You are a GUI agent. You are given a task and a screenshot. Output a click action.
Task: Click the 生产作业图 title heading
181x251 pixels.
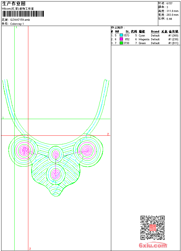point(14,4)
